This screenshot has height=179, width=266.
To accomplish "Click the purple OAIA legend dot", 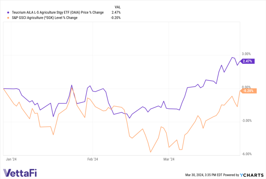I will click(x=4, y=13).
